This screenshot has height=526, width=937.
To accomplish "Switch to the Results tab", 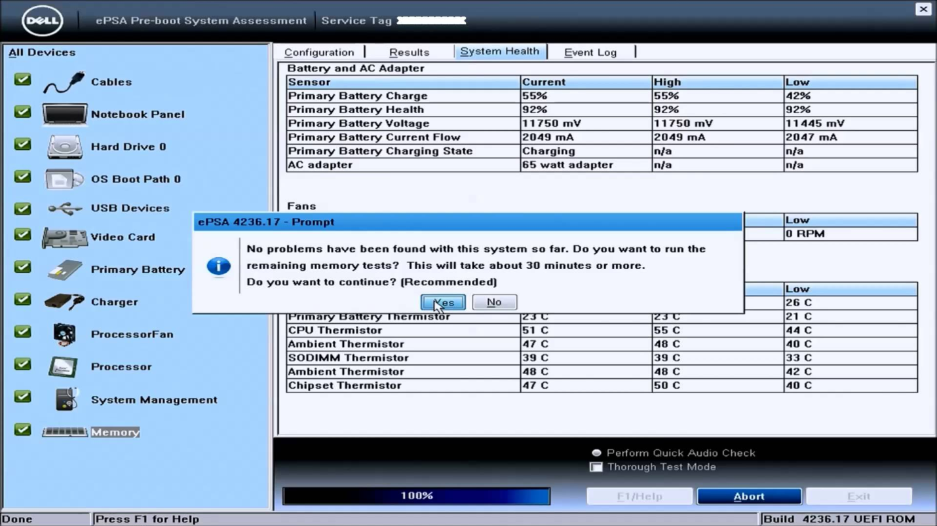I will (409, 52).
